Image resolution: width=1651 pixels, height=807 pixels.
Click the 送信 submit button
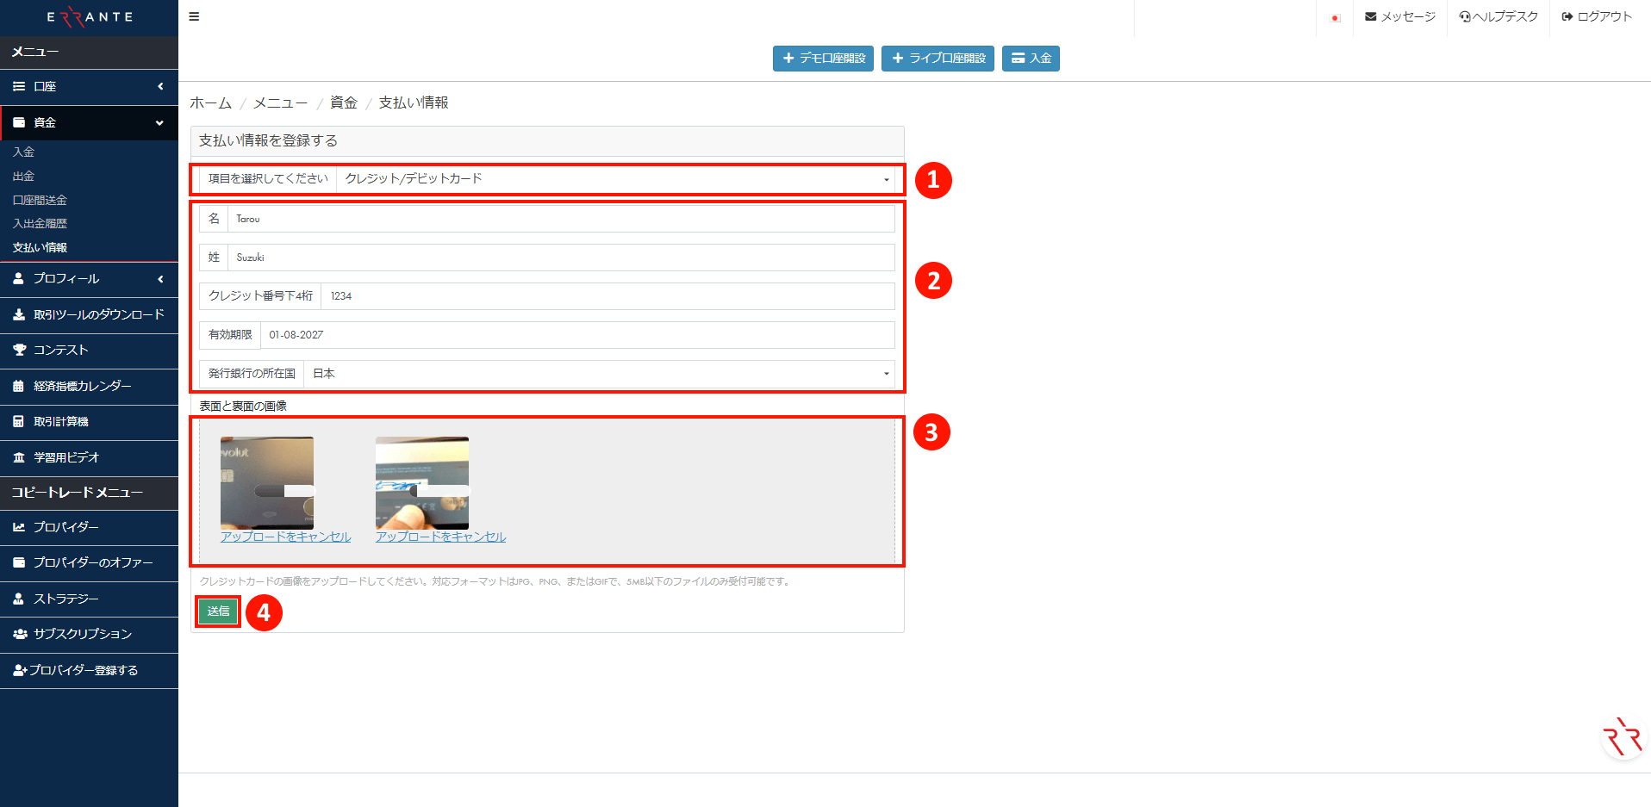pyautogui.click(x=218, y=611)
